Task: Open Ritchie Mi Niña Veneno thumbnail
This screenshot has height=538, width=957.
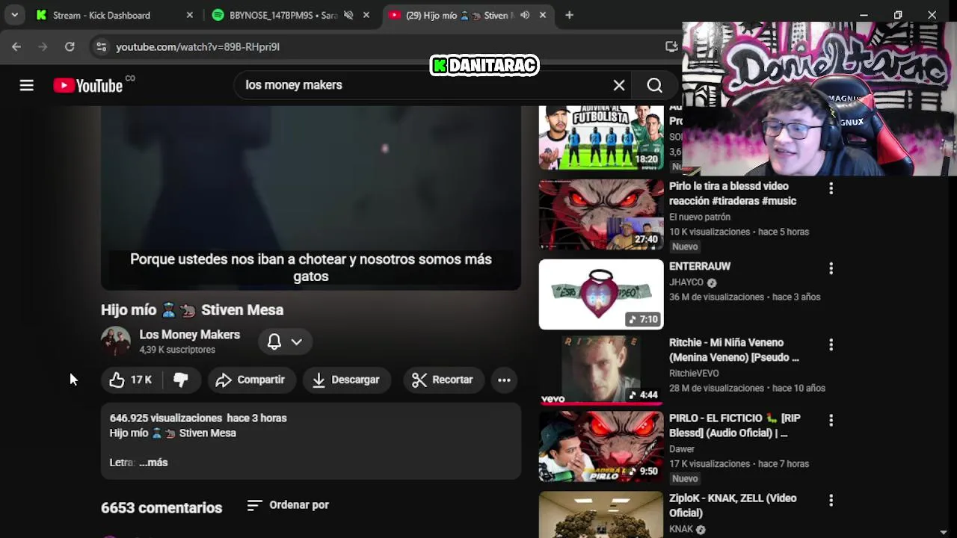Action: (601, 371)
